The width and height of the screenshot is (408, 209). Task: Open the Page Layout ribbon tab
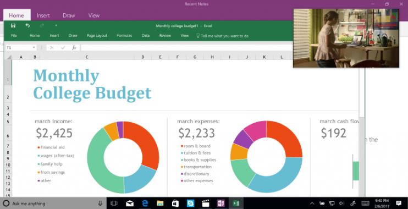[x=97, y=36]
